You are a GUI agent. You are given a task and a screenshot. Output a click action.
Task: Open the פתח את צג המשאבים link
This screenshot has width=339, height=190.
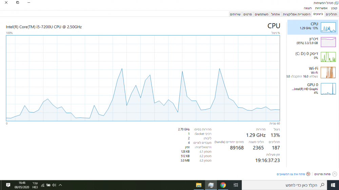pyautogui.click(x=291, y=174)
